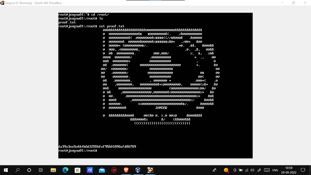311x175 pixels.
Task: Check the battery status tray icon
Action: point(241,170)
